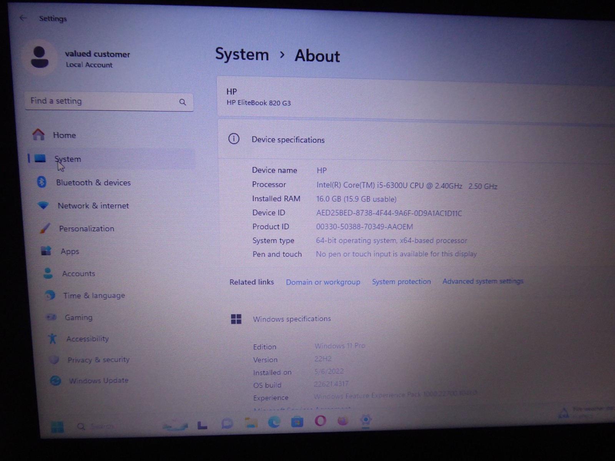Open the Chat app on the taskbar
The width and height of the screenshot is (615, 461).
[227, 424]
